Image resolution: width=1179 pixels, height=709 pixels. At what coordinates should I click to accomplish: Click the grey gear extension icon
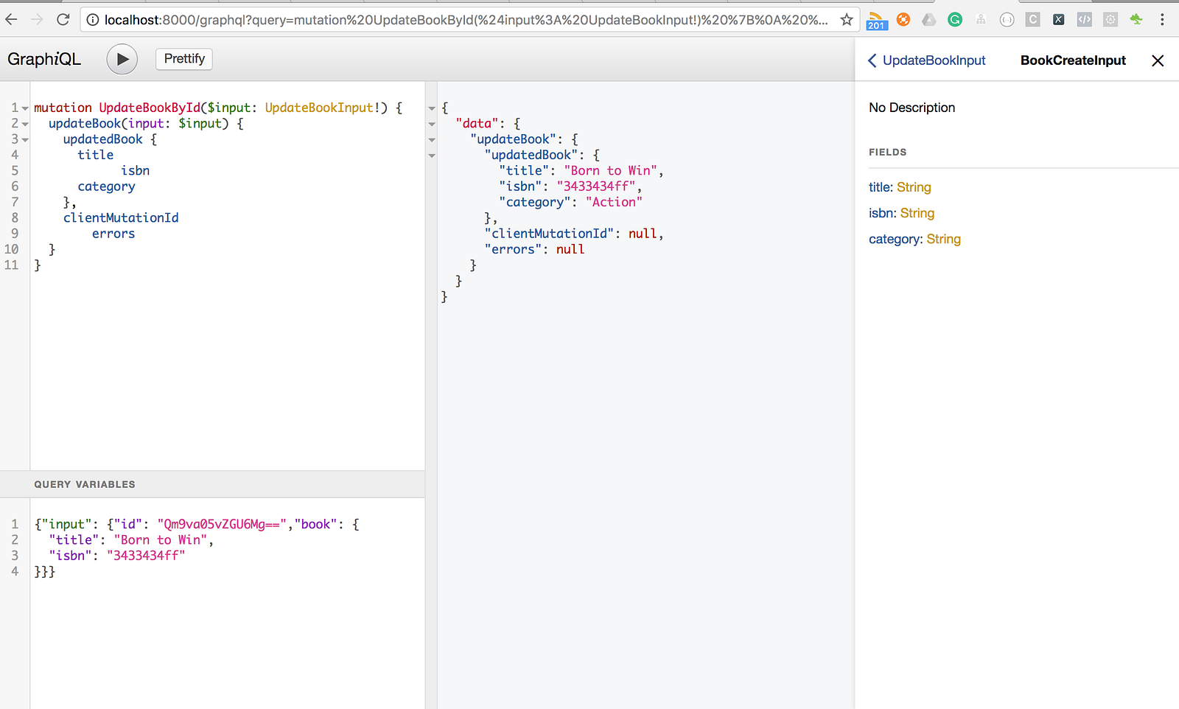(x=1110, y=20)
